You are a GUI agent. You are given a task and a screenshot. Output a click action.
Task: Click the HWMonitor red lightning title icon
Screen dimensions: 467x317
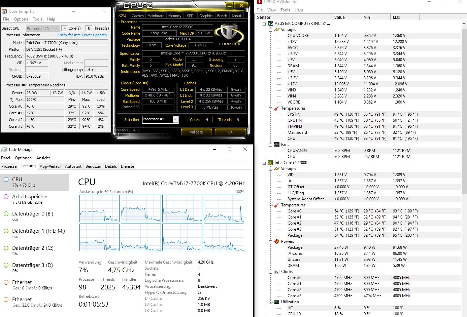click(x=259, y=2)
